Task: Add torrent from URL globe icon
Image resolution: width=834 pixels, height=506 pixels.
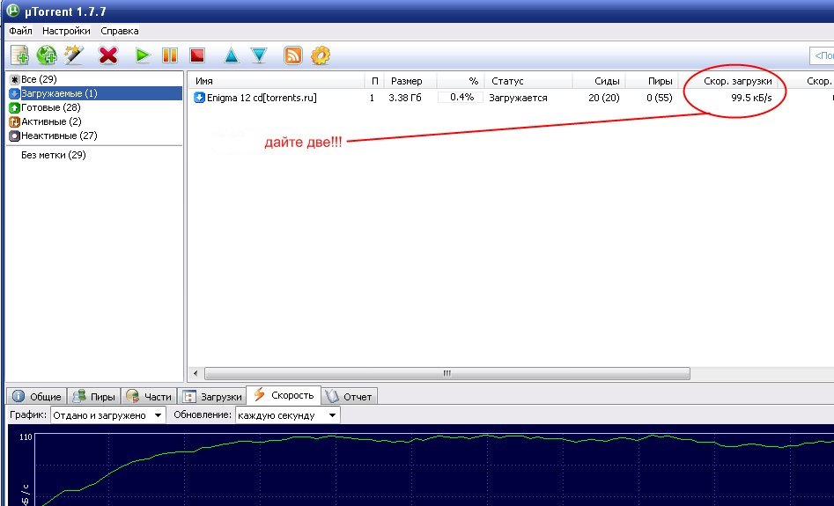Action: tap(47, 55)
